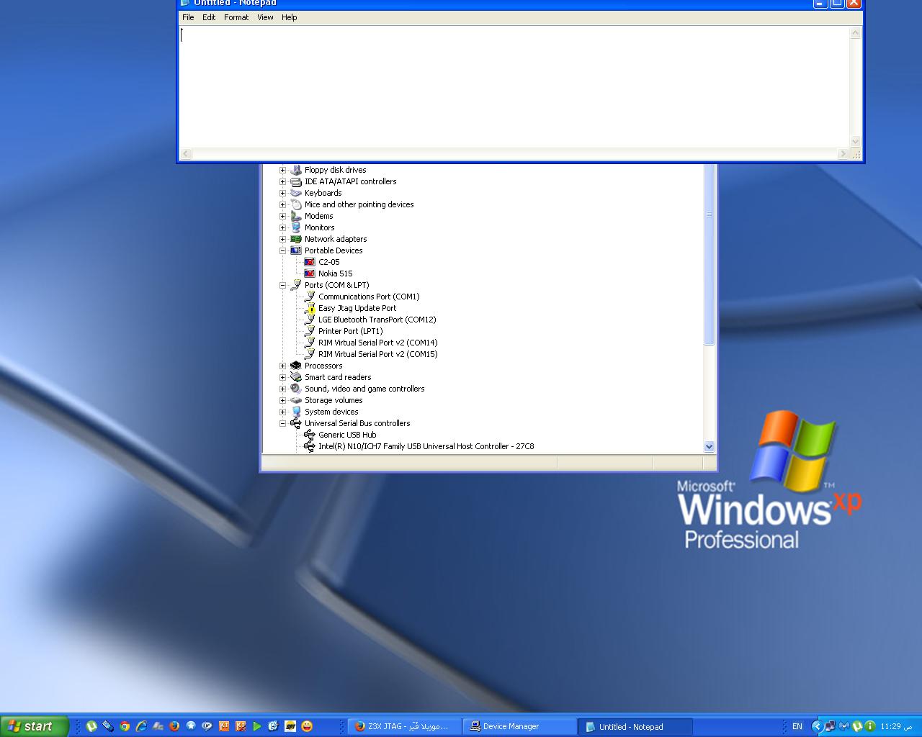Click the warning icon of Easy Jtag Update Port
This screenshot has height=737, width=922.
tap(310, 308)
